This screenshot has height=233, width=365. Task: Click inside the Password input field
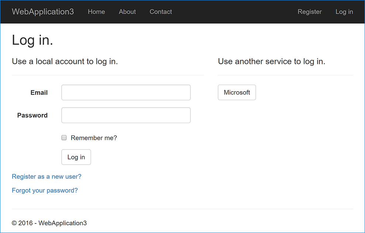pos(125,115)
